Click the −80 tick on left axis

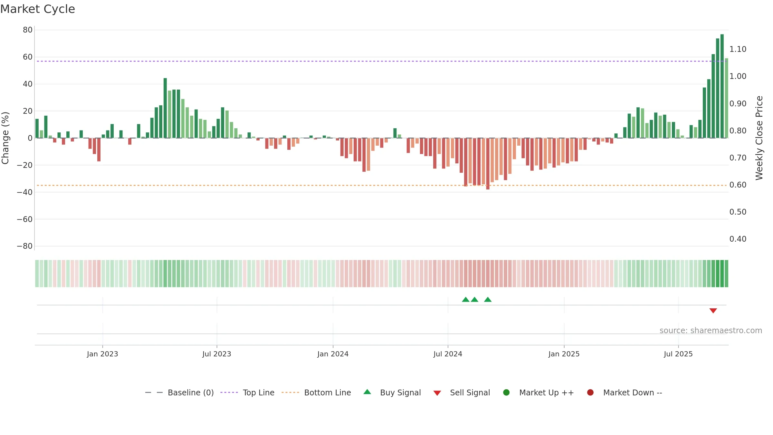(x=25, y=246)
